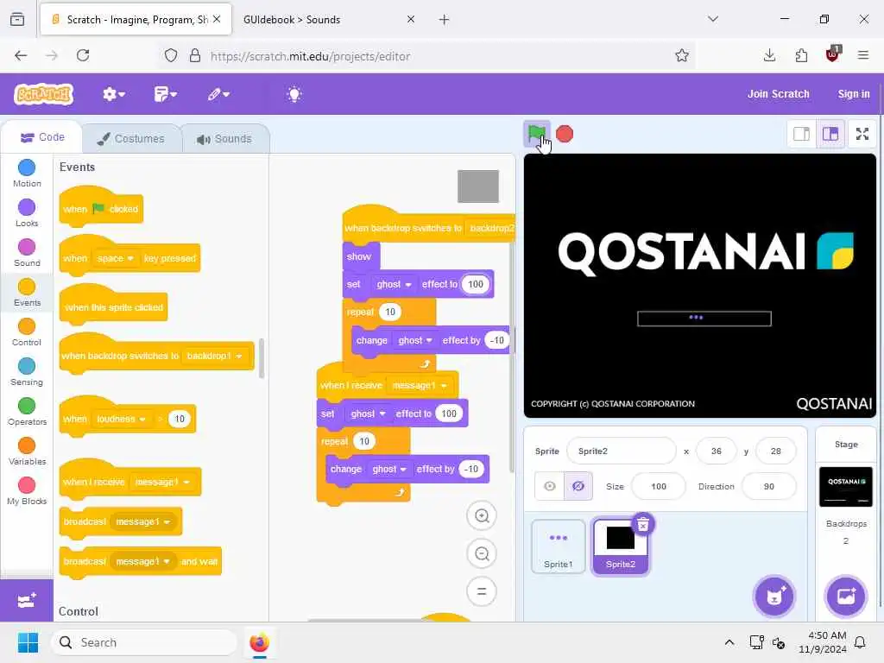Open message1 dropdown on broadcast and wait block
This screenshot has height=663, width=884.
pos(142,561)
